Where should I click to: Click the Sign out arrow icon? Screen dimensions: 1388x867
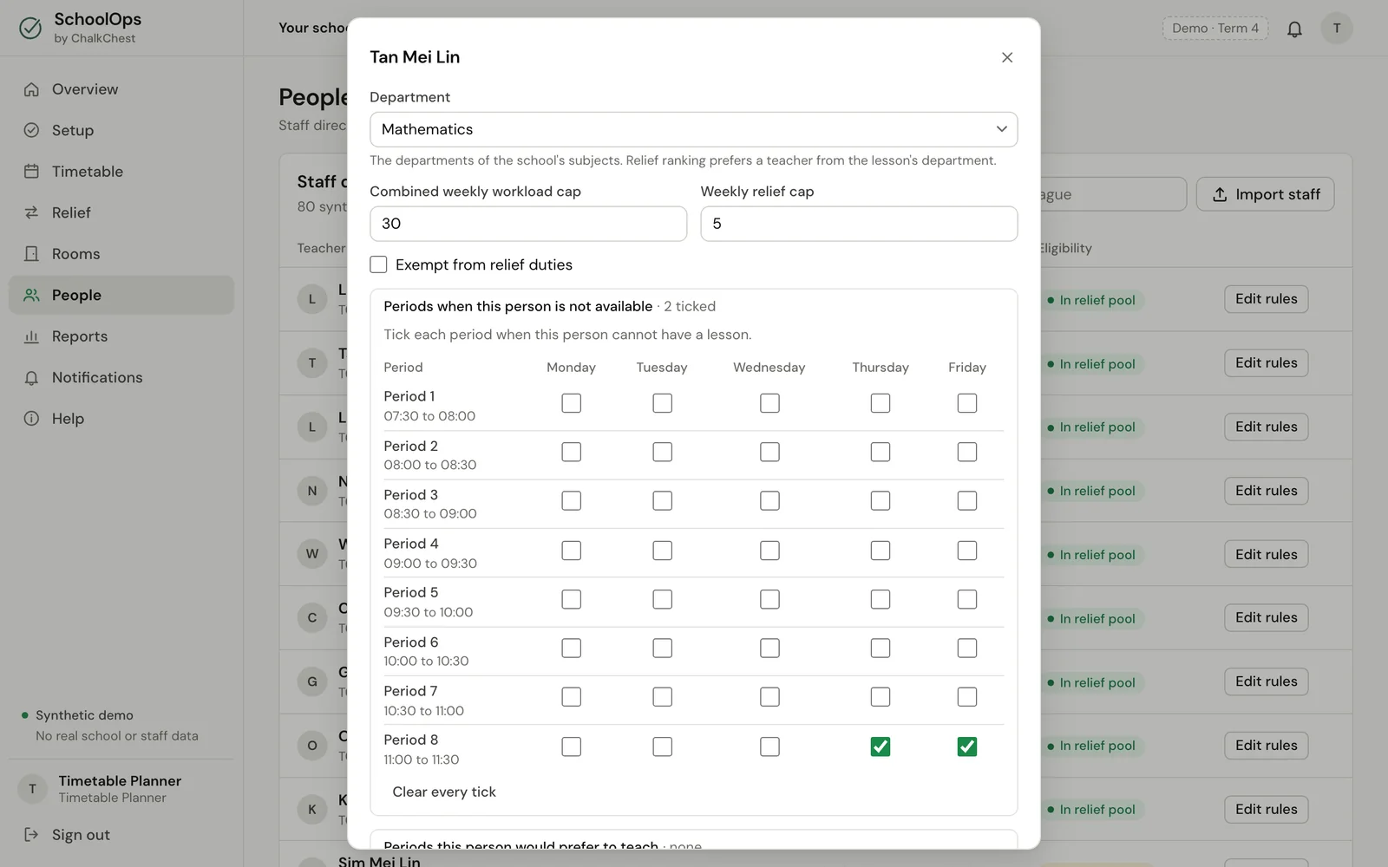click(x=31, y=835)
